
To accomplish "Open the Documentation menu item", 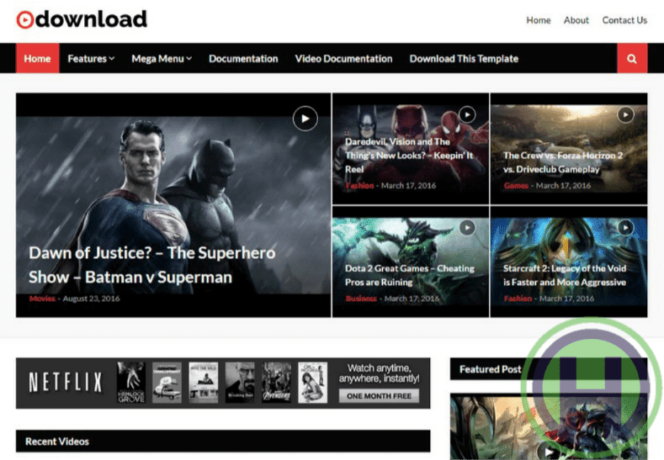I will pyautogui.click(x=243, y=58).
